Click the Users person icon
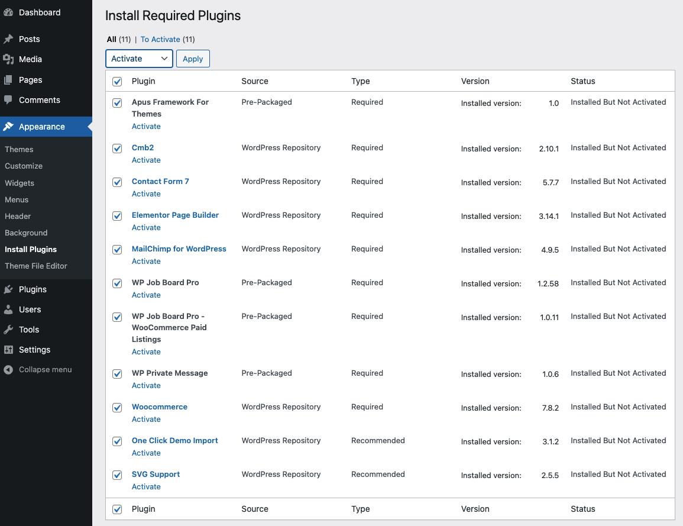Screen dimensions: 683x526 (x=8, y=309)
